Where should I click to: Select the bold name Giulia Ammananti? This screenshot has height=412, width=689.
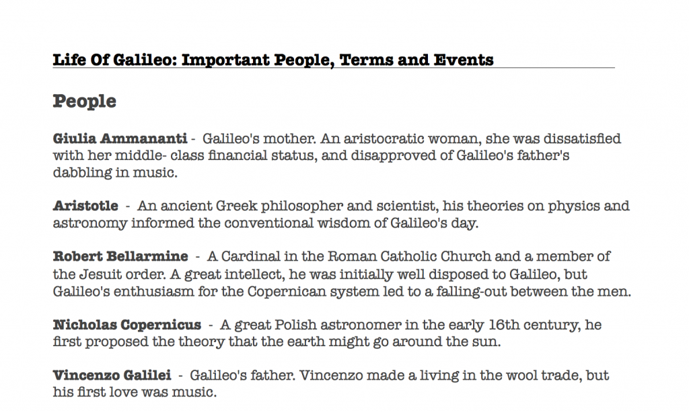(x=120, y=138)
